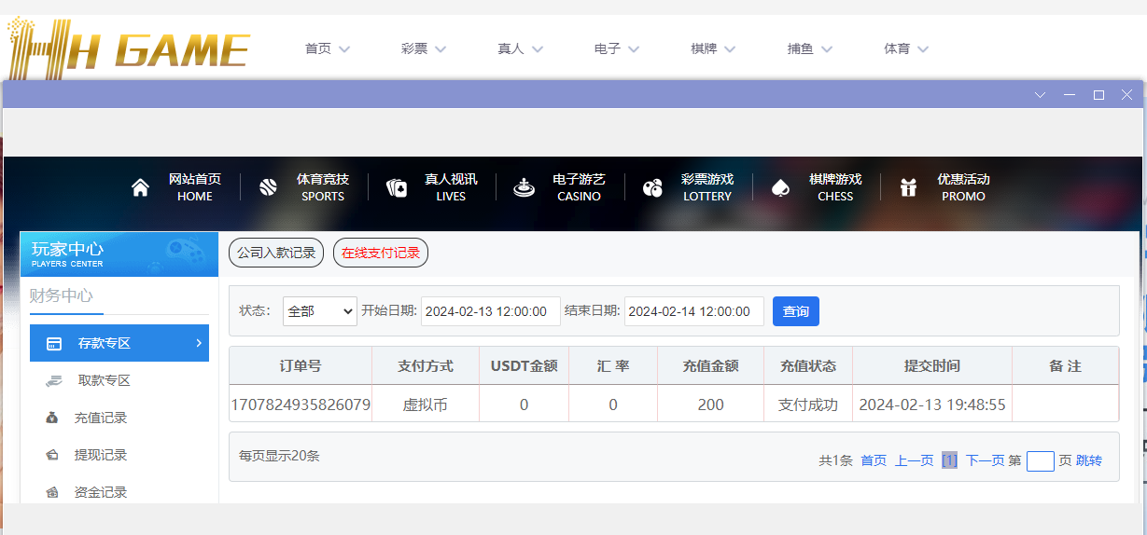This screenshot has width=1147, height=535.
Task: Click the page number jump input box
Action: [1040, 460]
